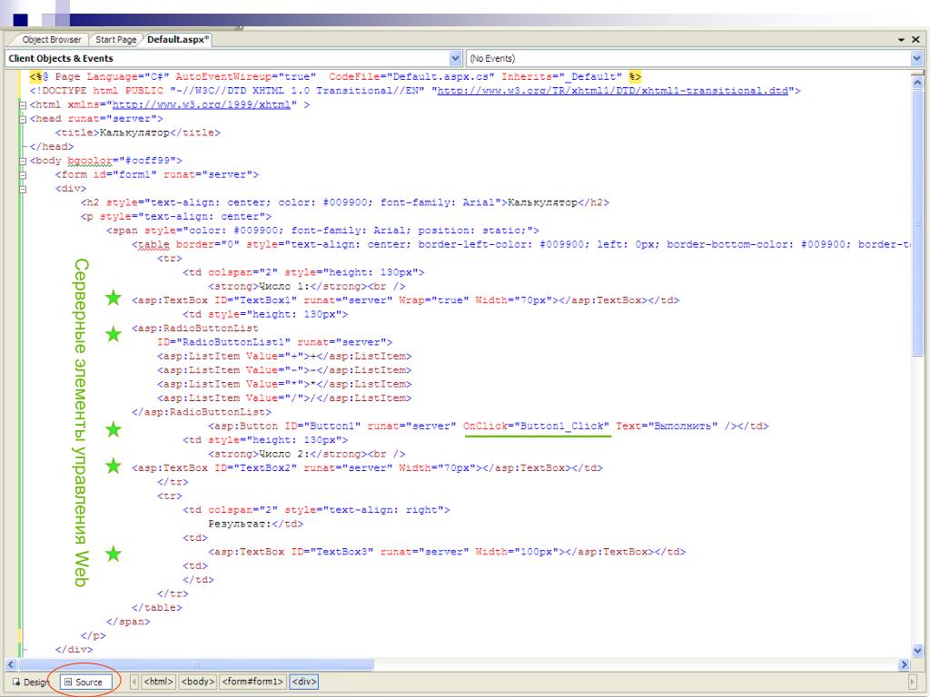Show the active documents list arrow
This screenshot has height=697, width=930.
coord(901,40)
